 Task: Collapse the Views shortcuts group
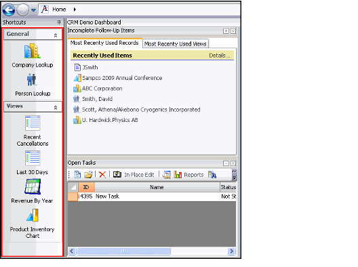(56, 108)
